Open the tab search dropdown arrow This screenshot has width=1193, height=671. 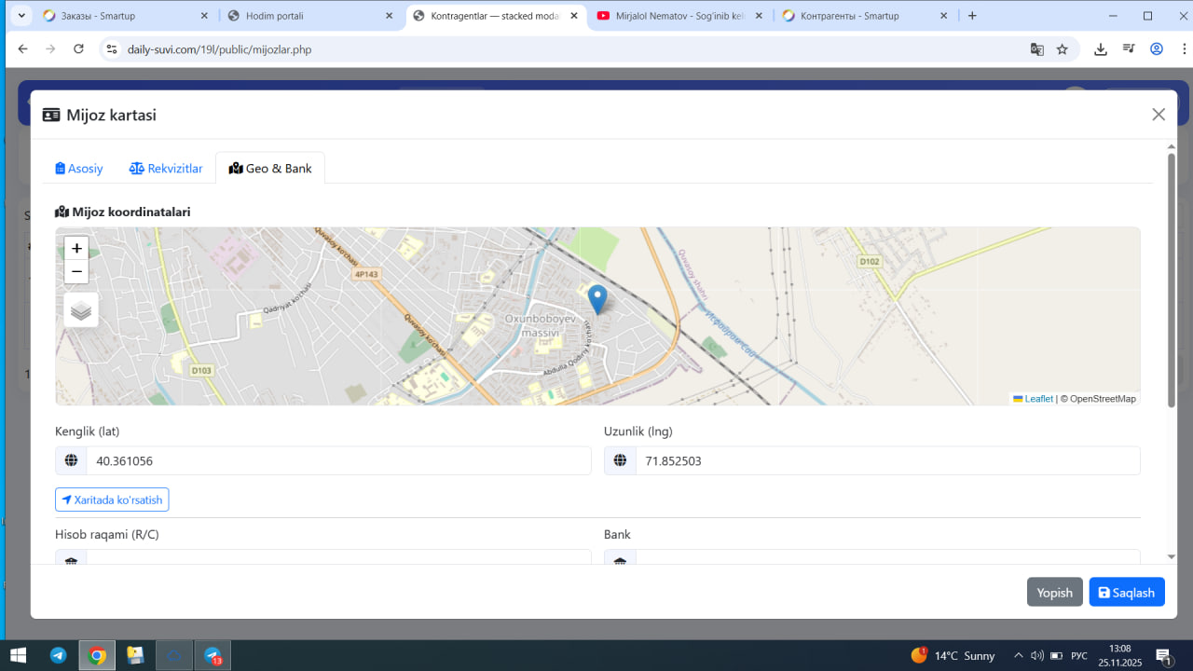(x=21, y=16)
